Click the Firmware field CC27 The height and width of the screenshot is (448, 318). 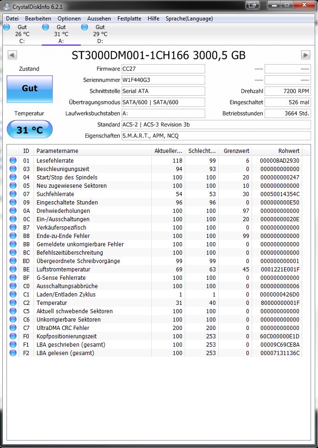[x=163, y=69]
